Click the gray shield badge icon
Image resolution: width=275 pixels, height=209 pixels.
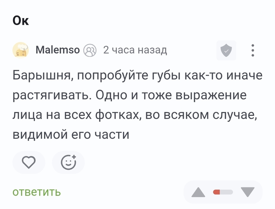[226, 50]
